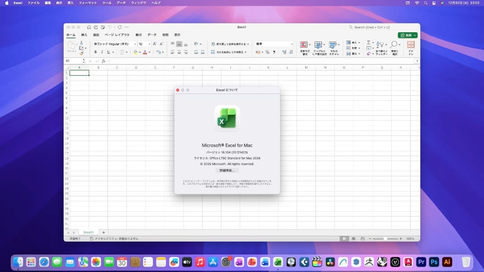
Task: Toggle bold formatting
Action: click(95, 51)
